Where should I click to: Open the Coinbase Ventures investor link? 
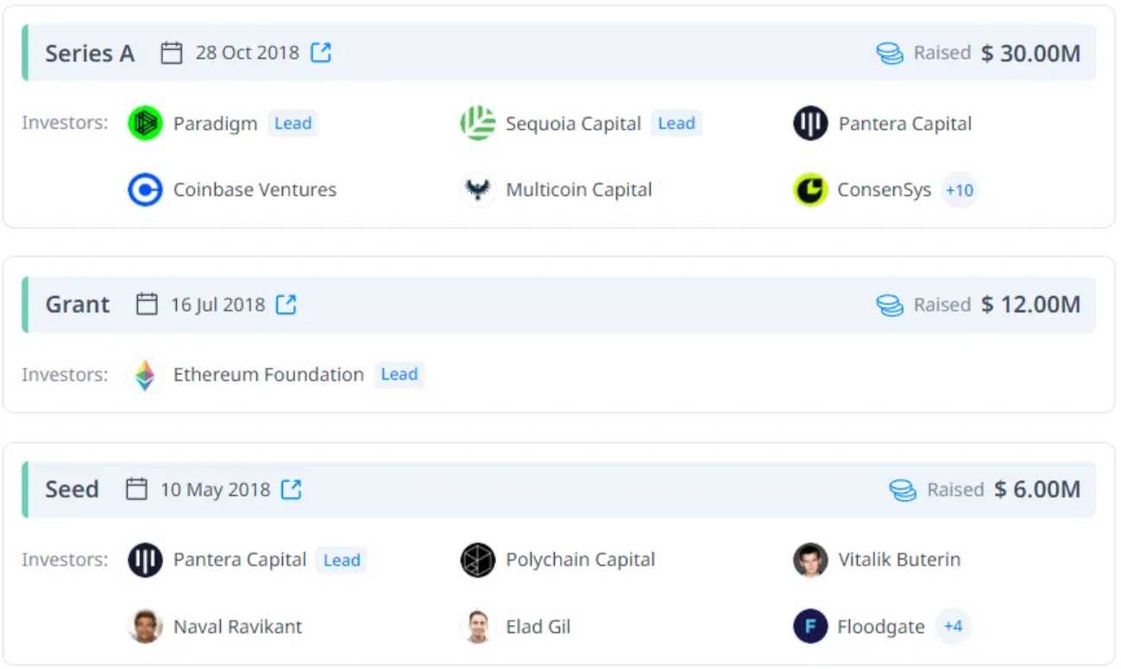(x=255, y=190)
